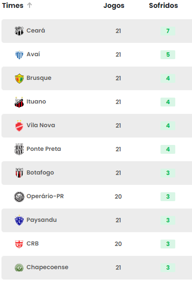Click the Ituano team crest icon

(x=19, y=102)
